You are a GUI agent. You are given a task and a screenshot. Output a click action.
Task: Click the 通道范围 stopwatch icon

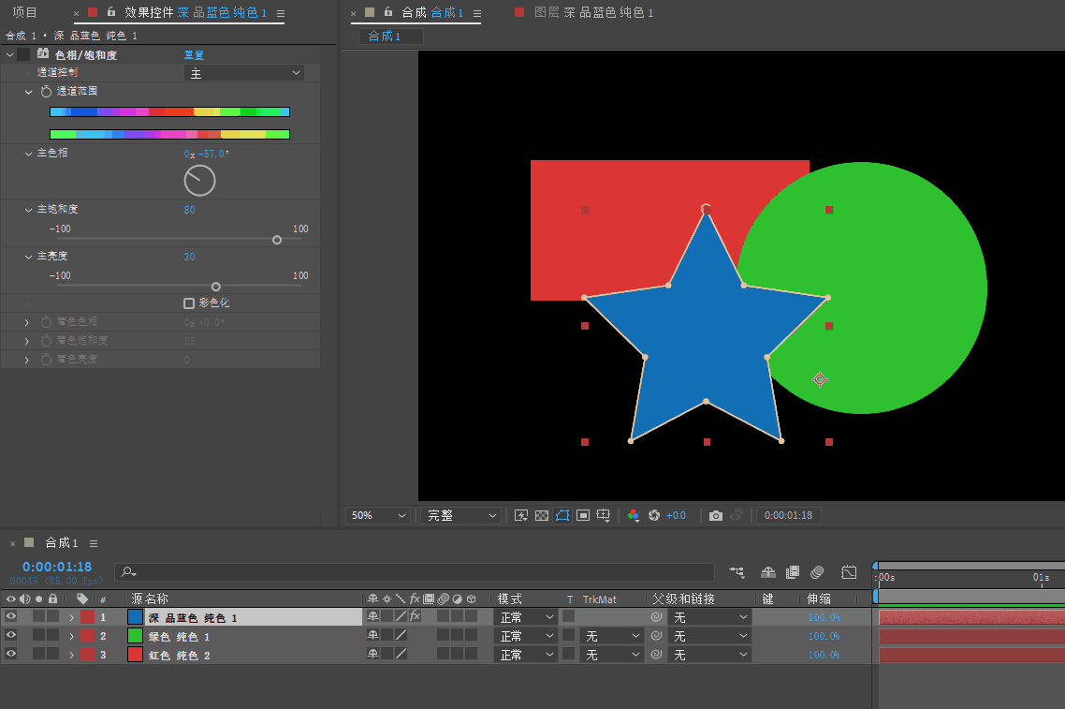coord(46,91)
